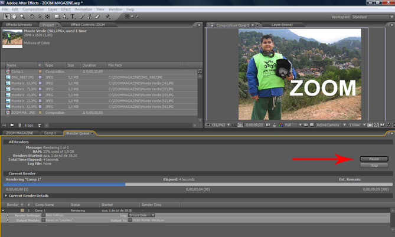Image resolution: width=395 pixels, height=237 pixels.
Task: Open the Comp 1 timeline tab
Action: pyautogui.click(x=50, y=133)
